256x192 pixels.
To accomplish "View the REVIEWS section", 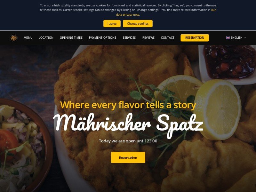I will (148, 38).
